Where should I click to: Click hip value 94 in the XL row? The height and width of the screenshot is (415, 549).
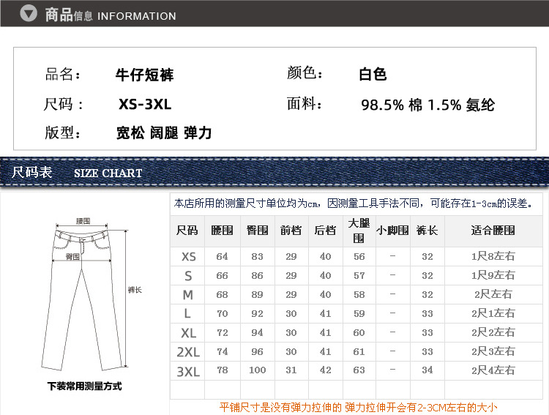point(257,333)
